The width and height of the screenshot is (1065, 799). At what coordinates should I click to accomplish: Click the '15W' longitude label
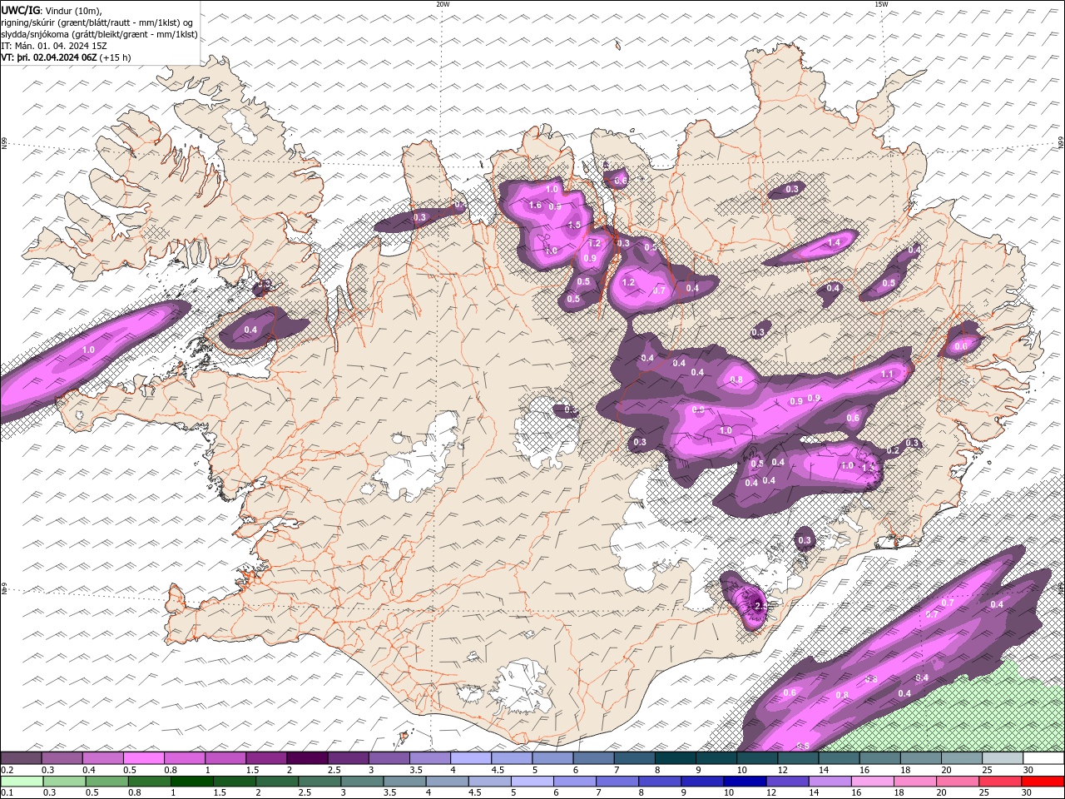coord(881,4)
